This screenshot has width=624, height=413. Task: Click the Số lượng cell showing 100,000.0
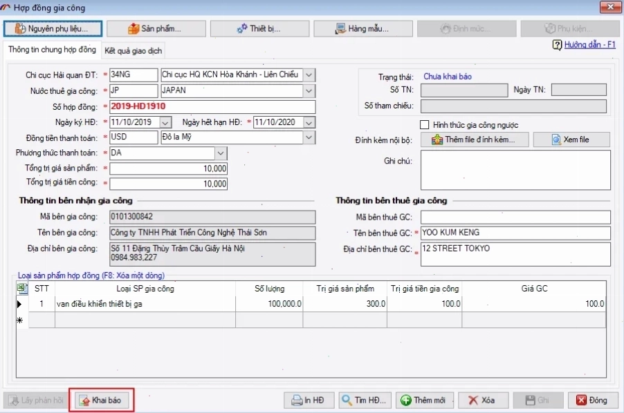click(269, 304)
